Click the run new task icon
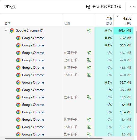The height and width of the screenshot is (140, 137). [x=88, y=7]
